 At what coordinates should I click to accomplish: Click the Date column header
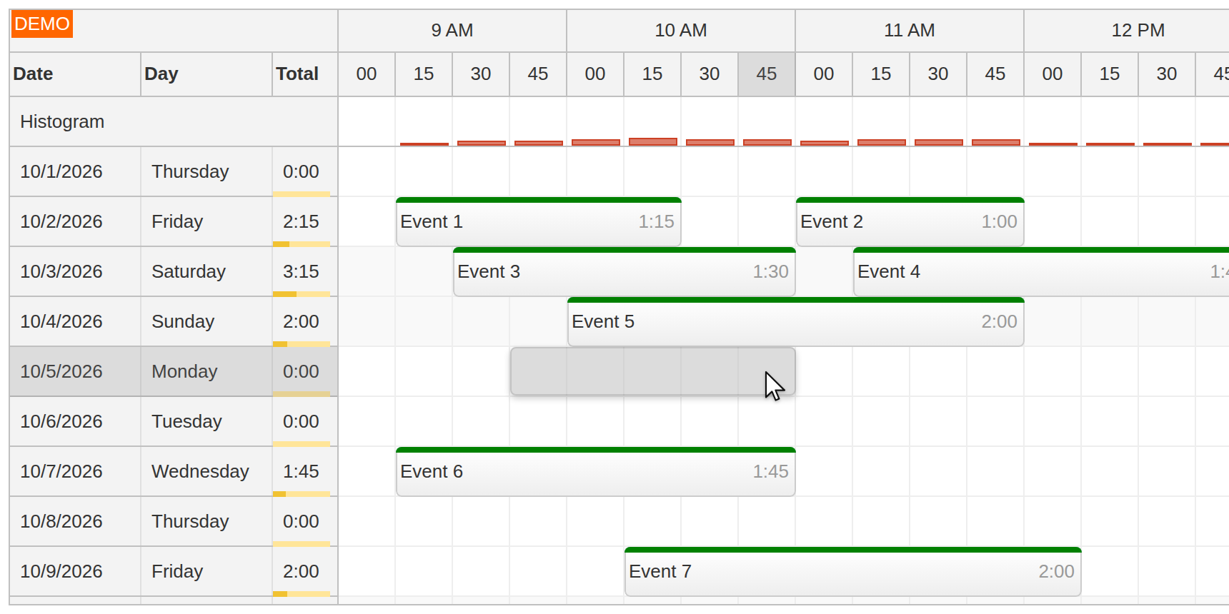75,74
